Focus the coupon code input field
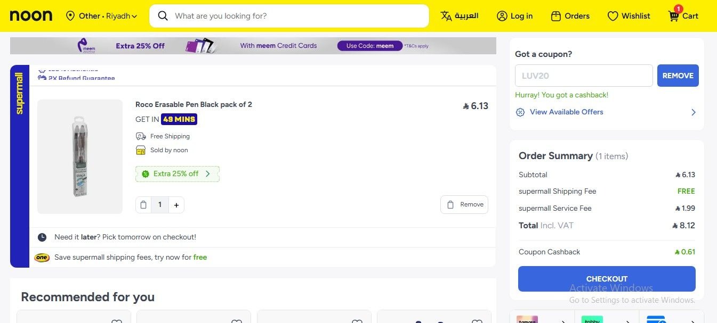Viewport: 717px width, 323px height. click(x=584, y=76)
